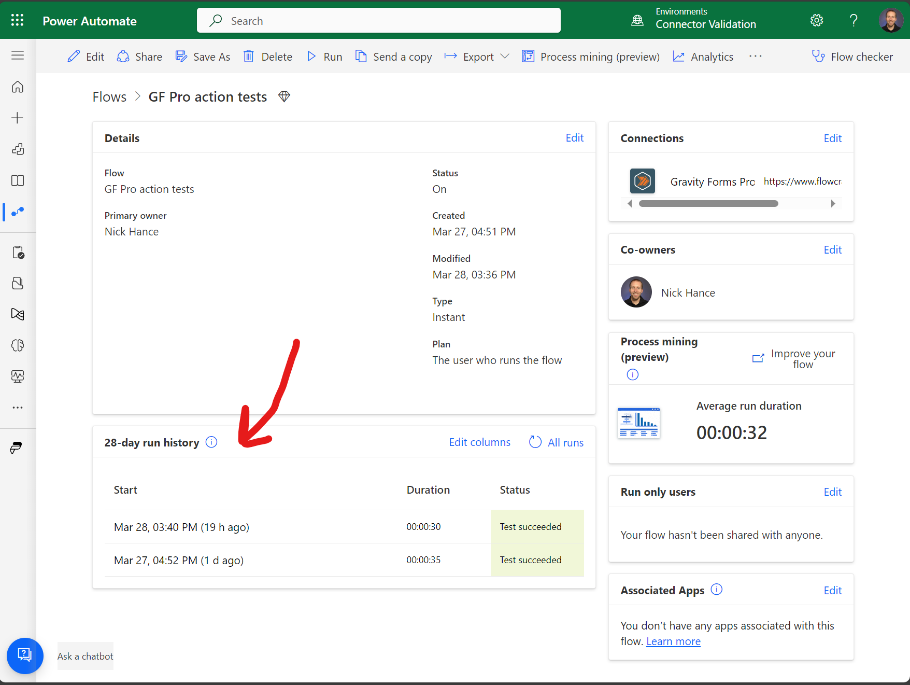
Task: Open Approvals clipboard icon in sidebar
Action: (x=18, y=253)
